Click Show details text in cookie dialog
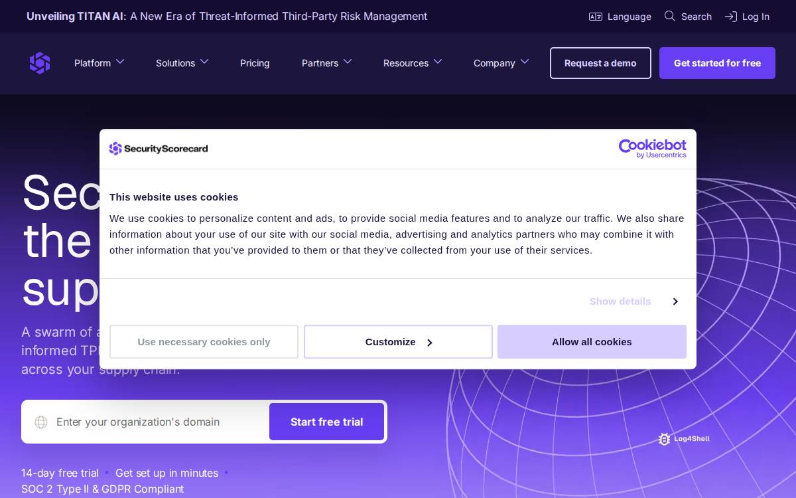Image resolution: width=796 pixels, height=498 pixels. 620,301
